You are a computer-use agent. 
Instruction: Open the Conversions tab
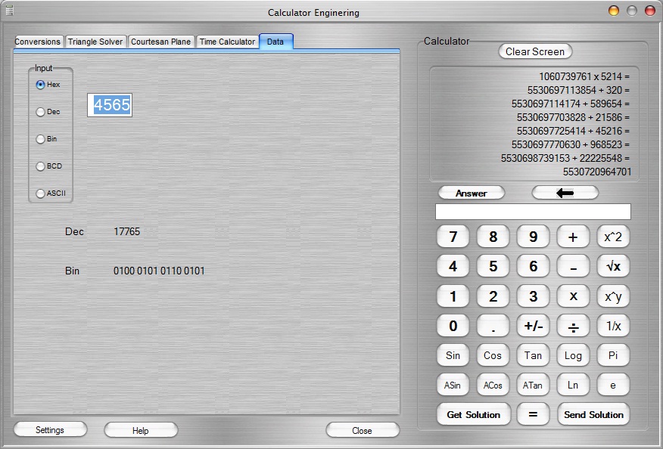pyautogui.click(x=38, y=42)
